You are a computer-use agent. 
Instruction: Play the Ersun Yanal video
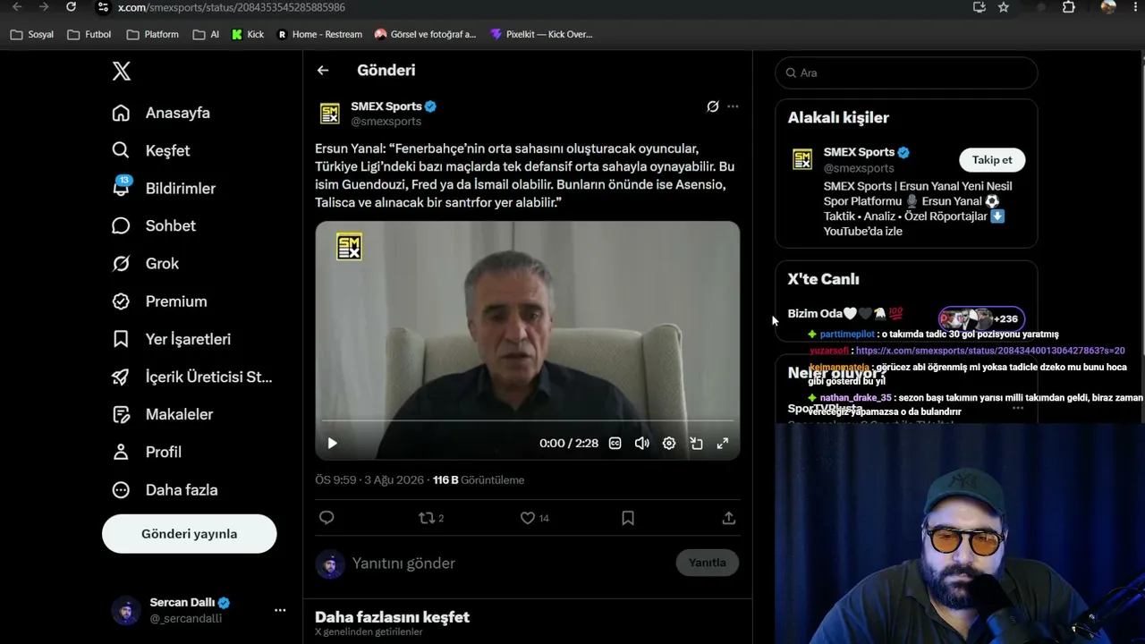click(332, 444)
